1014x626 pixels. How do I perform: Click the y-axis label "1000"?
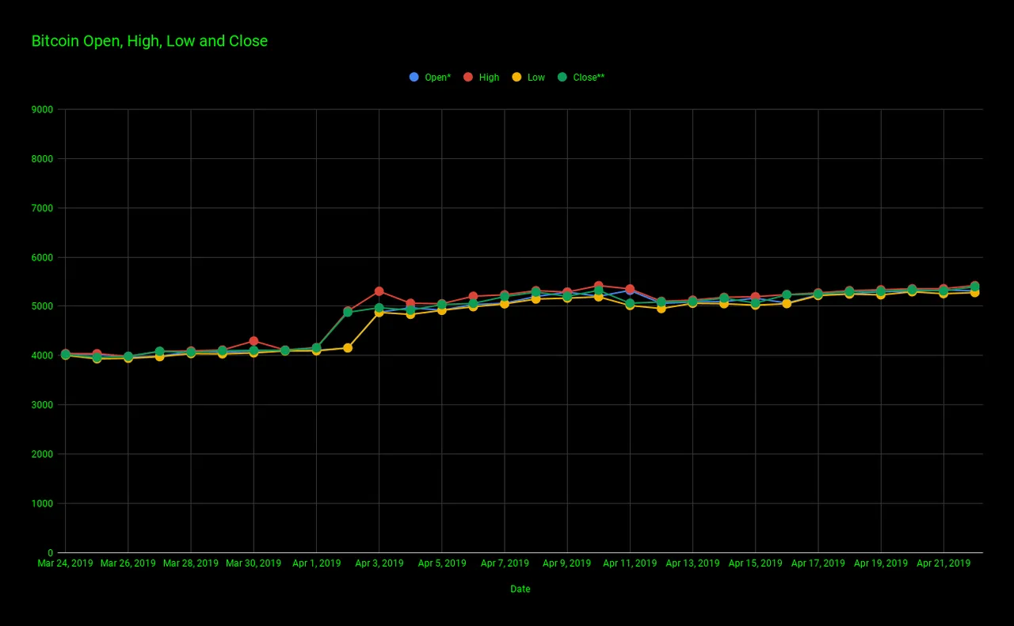coord(43,503)
